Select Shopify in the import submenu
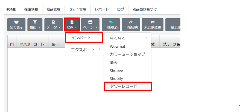This screenshot has width=240, height=112. 116,79
